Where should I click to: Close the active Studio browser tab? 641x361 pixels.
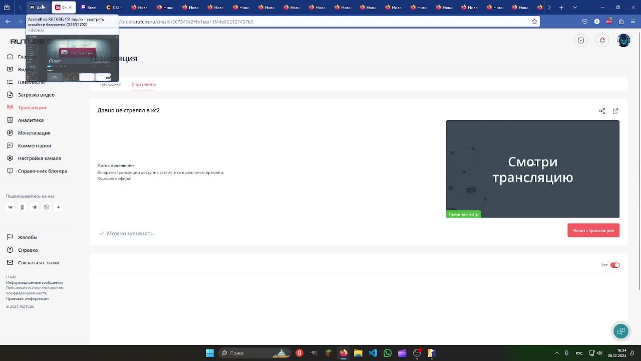click(70, 8)
